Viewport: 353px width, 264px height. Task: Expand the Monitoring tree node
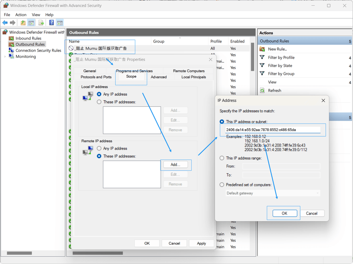tap(5, 56)
